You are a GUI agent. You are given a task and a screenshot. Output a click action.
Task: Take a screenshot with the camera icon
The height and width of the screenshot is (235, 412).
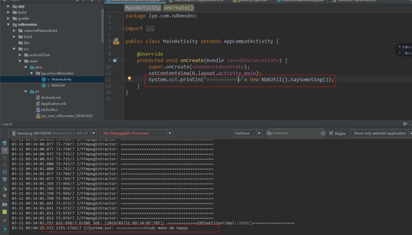(5, 204)
